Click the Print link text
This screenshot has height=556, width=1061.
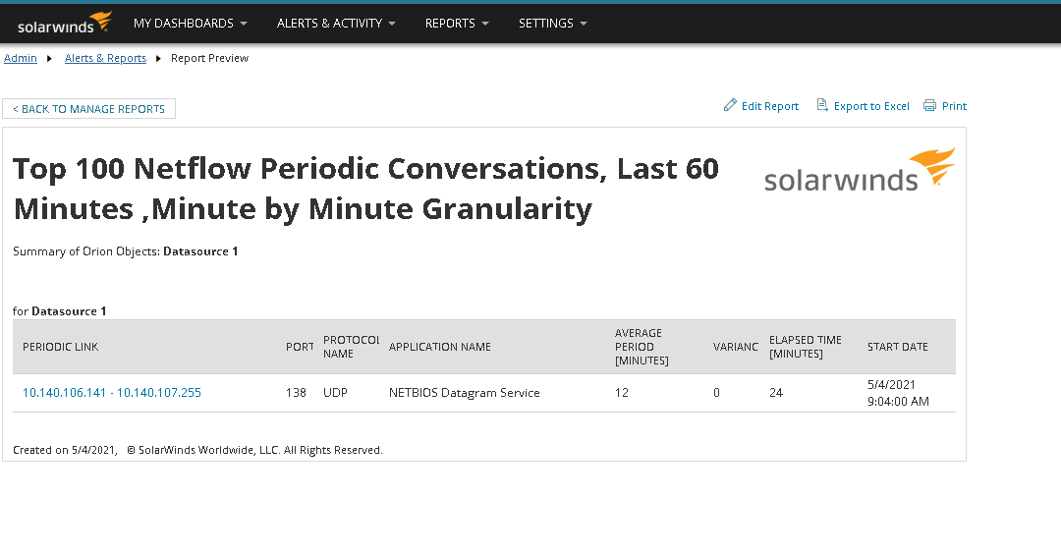pyautogui.click(x=954, y=106)
